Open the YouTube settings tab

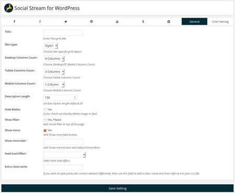tap(117, 21)
